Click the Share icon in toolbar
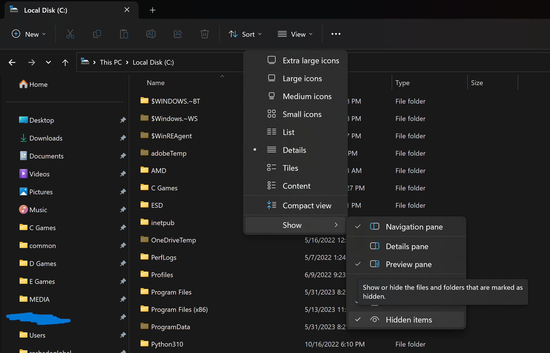Viewport: 550px width, 353px height. coord(178,34)
